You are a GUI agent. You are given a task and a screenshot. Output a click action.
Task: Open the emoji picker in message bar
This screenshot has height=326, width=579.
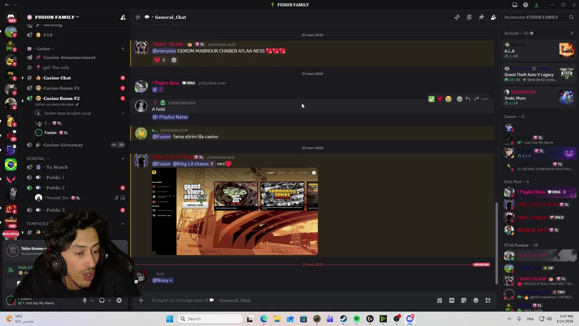click(x=476, y=300)
